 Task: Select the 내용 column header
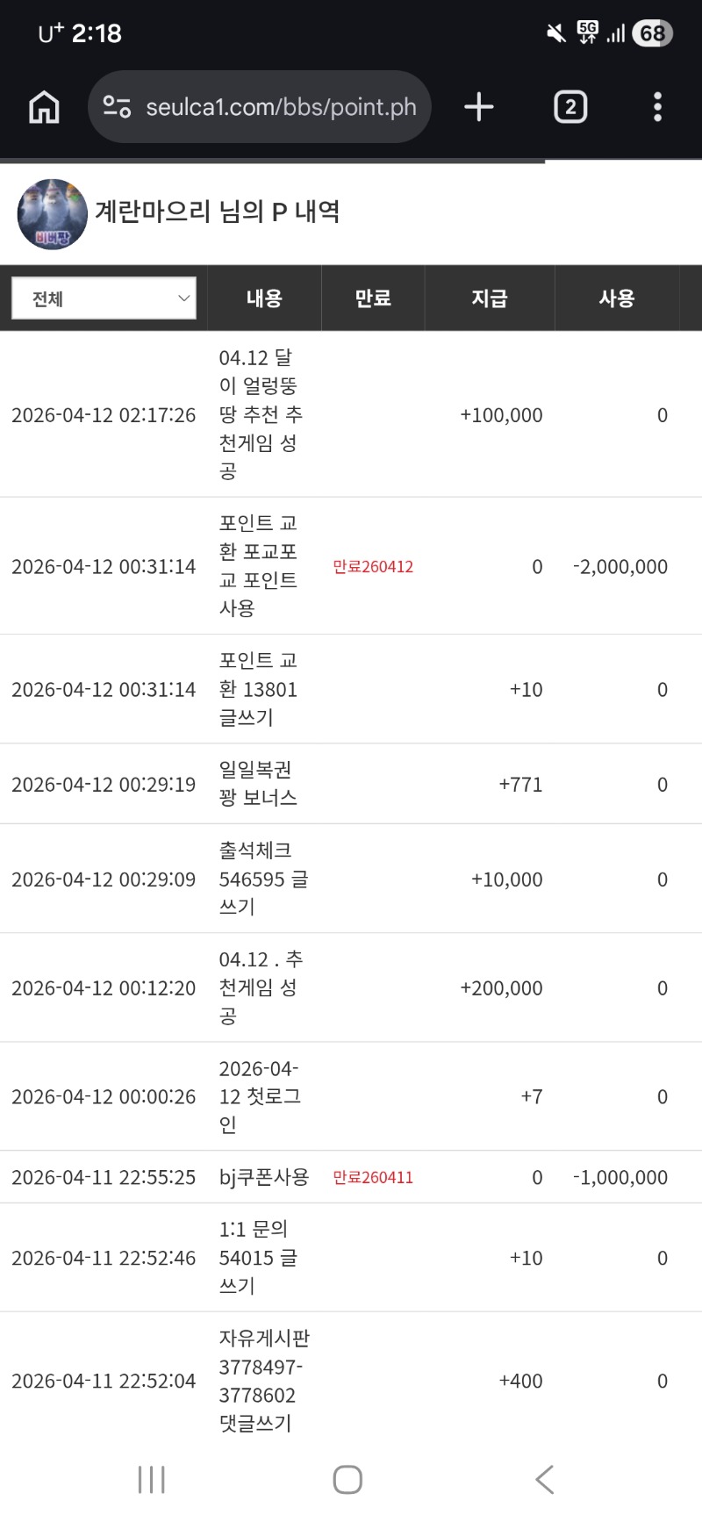click(x=264, y=298)
